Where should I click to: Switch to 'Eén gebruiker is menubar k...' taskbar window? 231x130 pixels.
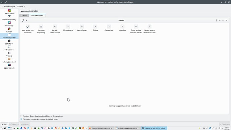tap(101, 128)
